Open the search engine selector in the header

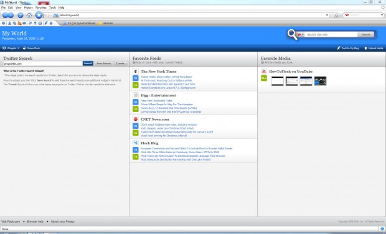tap(300, 35)
